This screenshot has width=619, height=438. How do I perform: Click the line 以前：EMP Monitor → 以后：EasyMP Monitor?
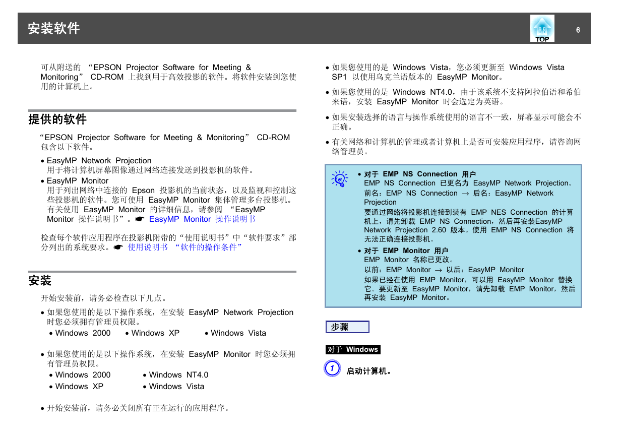coord(444,270)
